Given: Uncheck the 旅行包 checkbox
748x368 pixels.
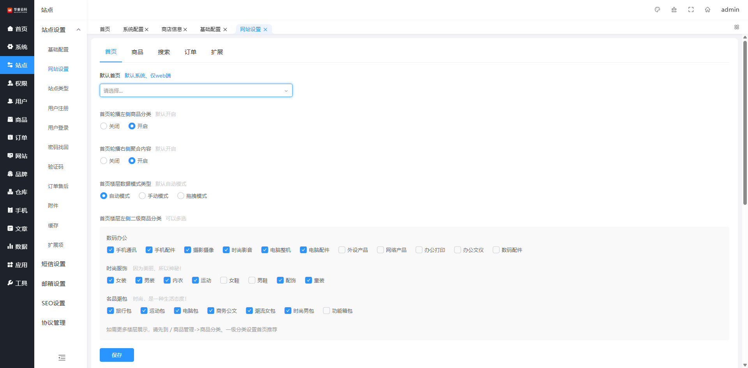Looking at the screenshot, I should pos(110,311).
